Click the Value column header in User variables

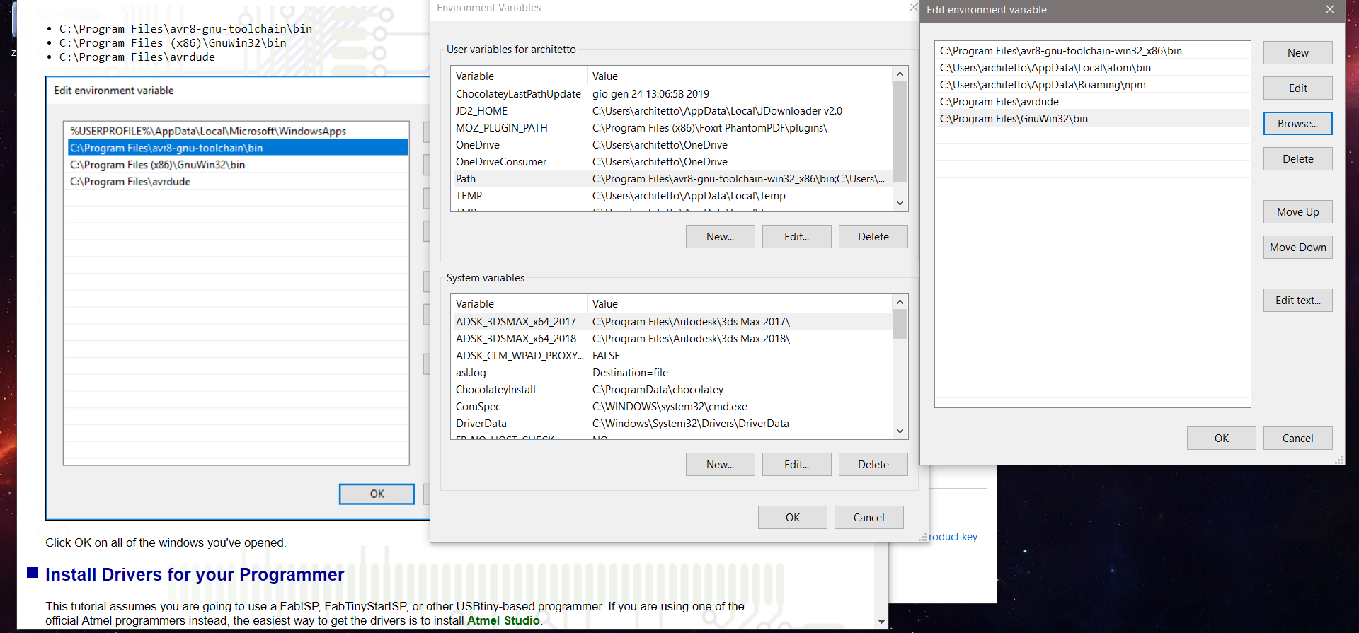point(740,76)
